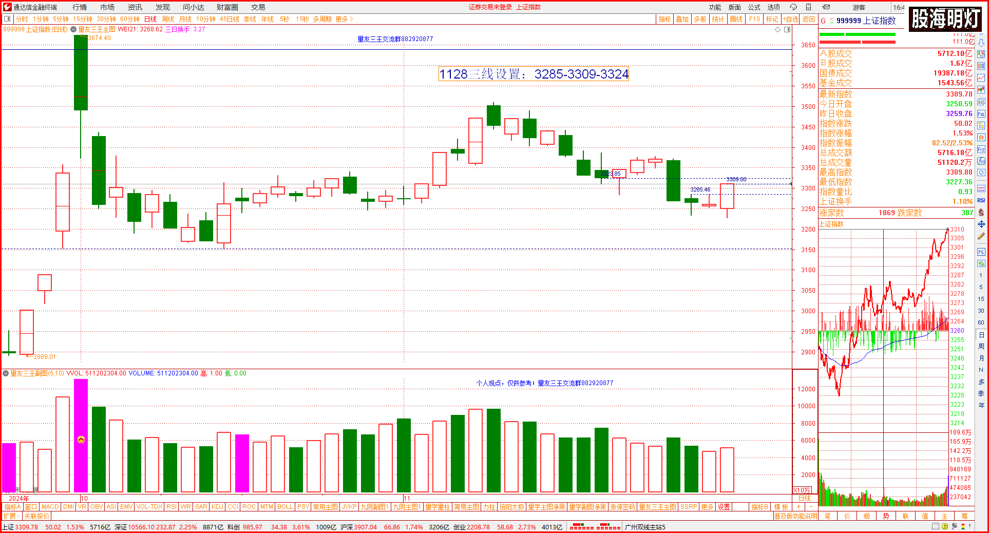
Task: Click the 画线 draw line button
Action: (x=736, y=19)
